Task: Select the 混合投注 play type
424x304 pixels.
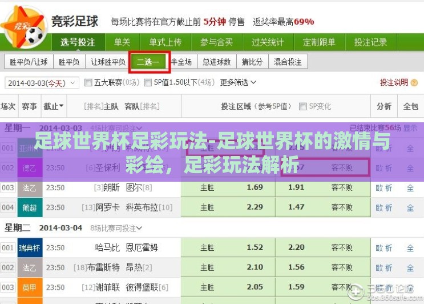Action: [288, 62]
